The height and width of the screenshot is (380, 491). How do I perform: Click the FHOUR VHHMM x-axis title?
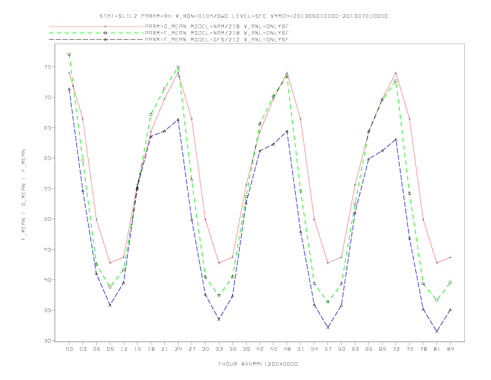point(258,364)
